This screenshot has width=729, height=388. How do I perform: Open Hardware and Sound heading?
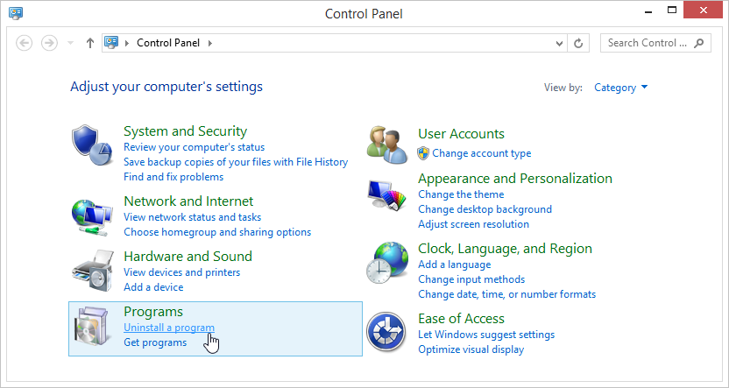point(188,256)
